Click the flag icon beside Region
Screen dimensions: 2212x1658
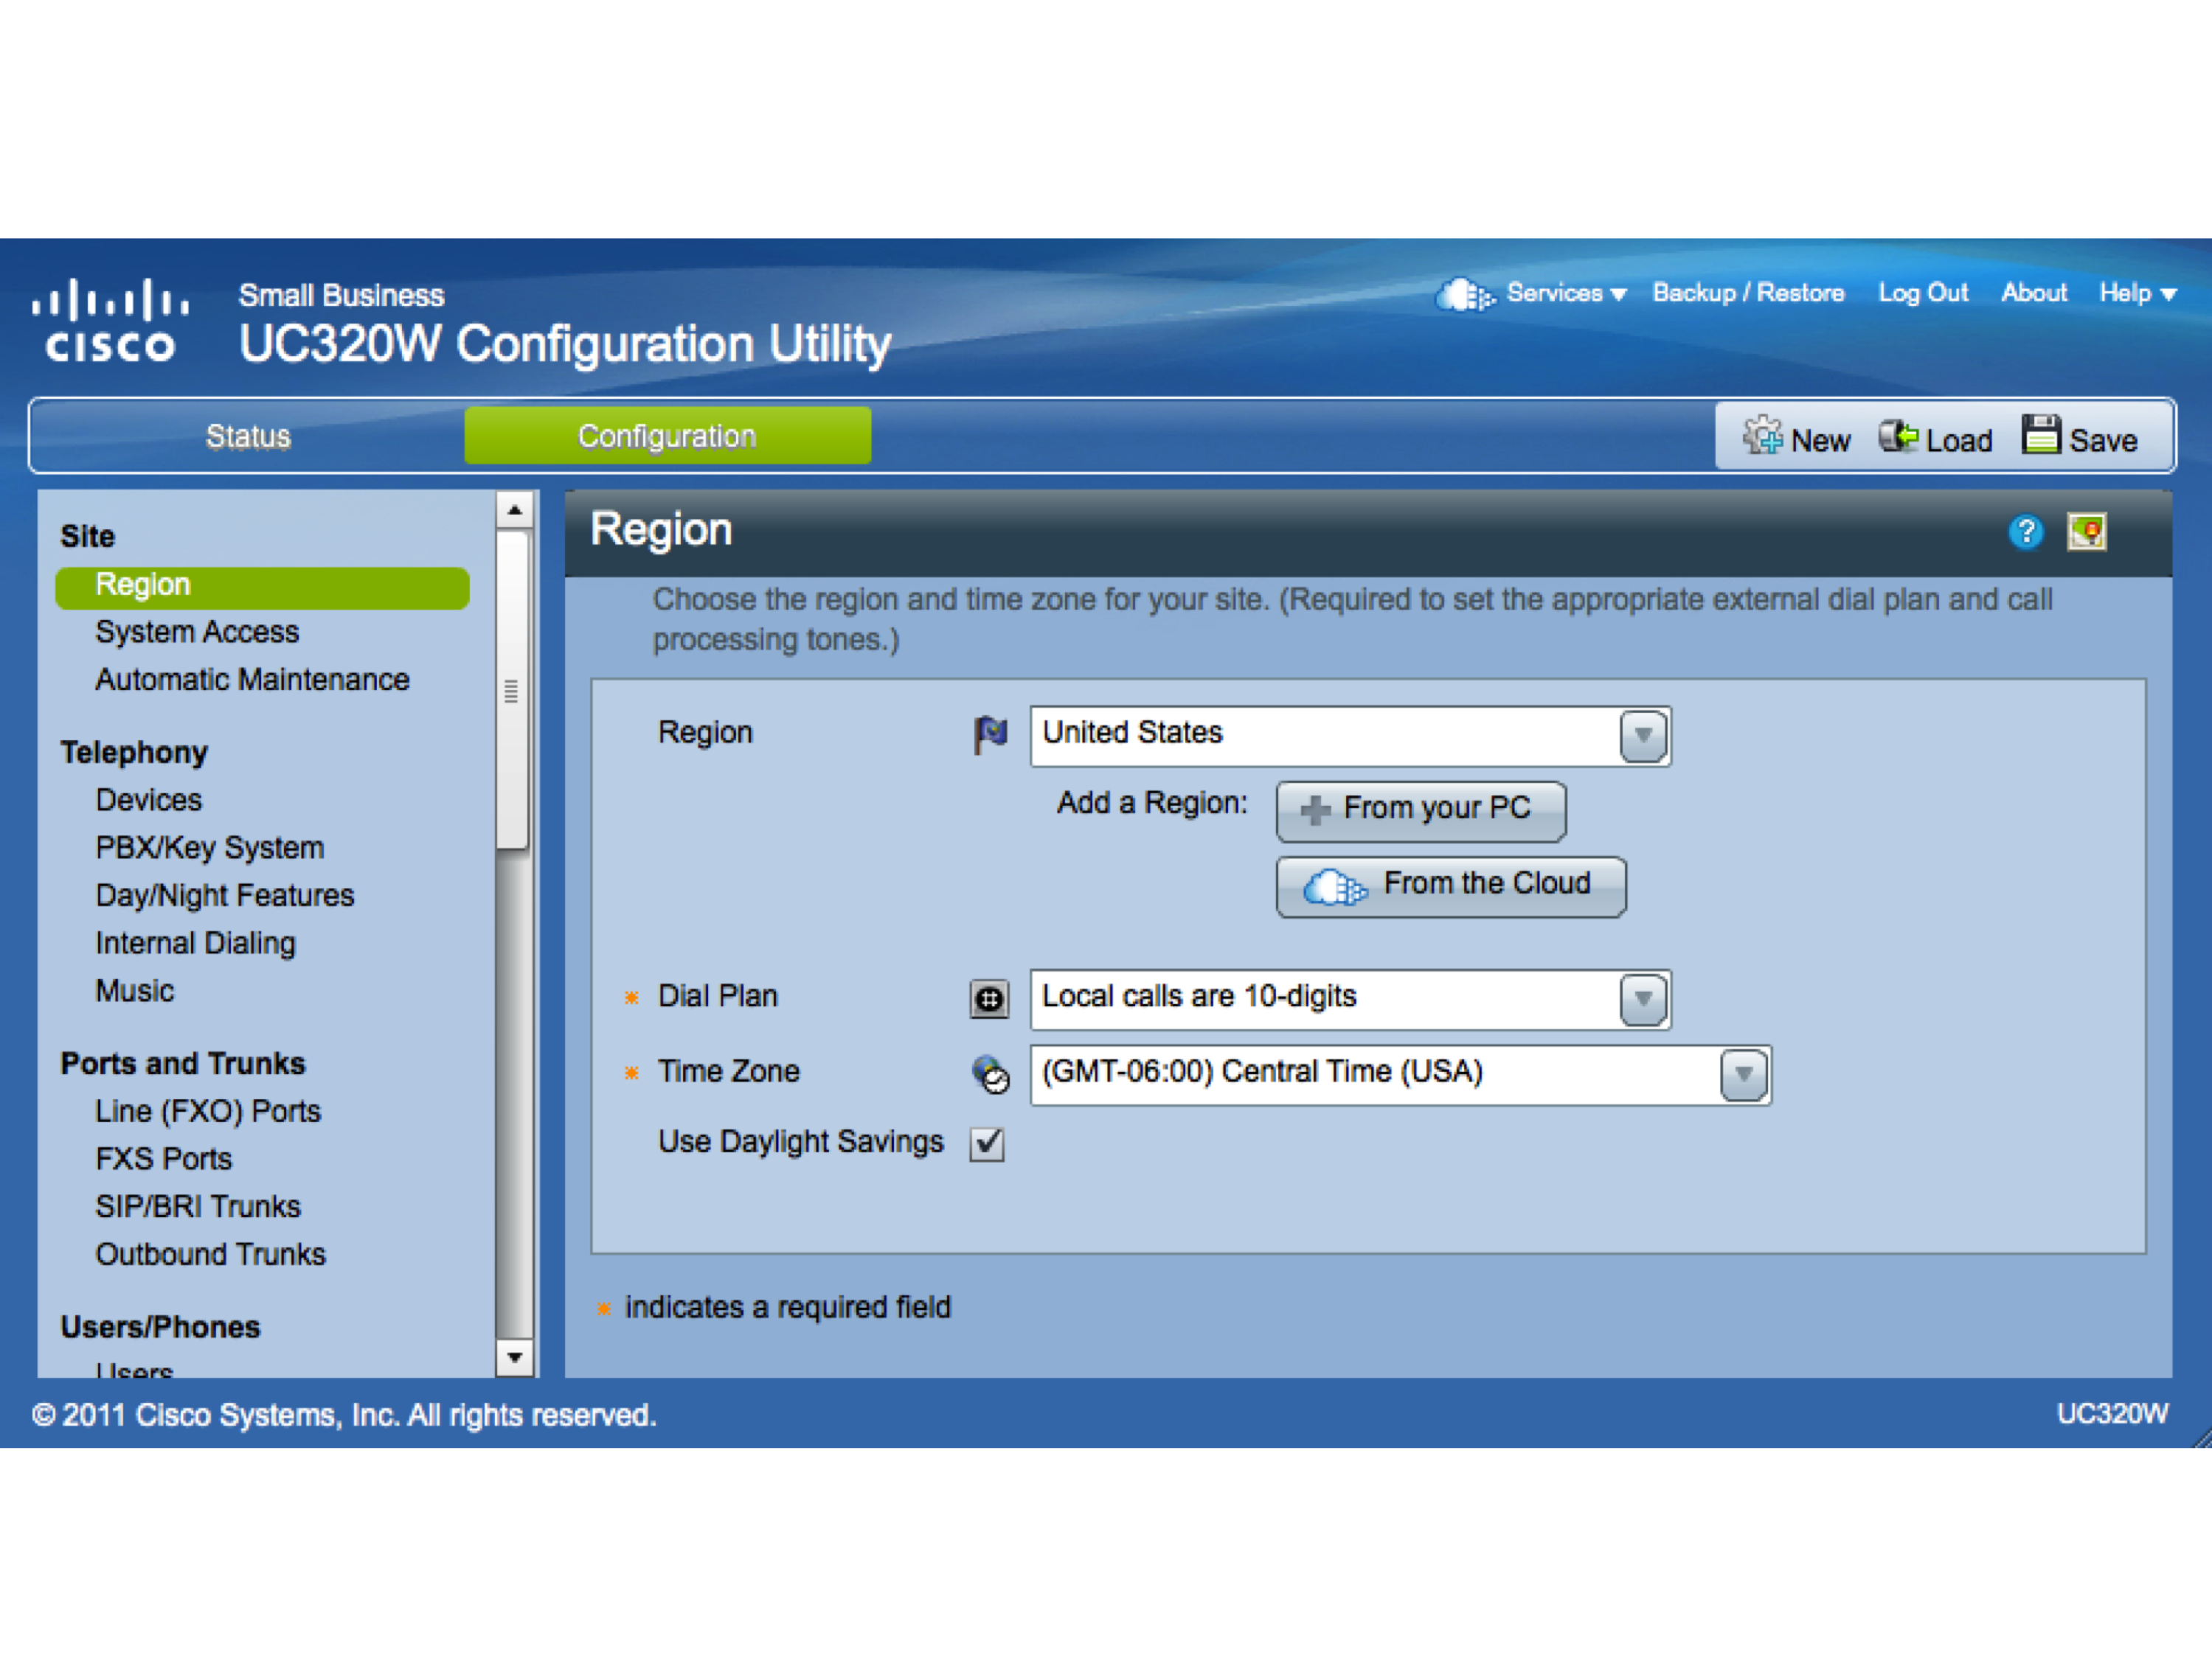(x=990, y=734)
